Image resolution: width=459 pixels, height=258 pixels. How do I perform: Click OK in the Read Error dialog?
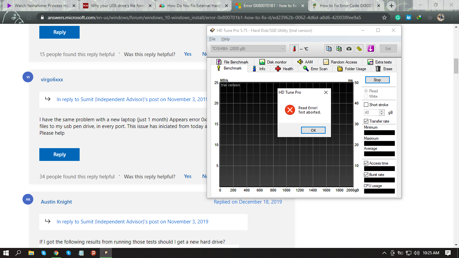click(x=313, y=130)
